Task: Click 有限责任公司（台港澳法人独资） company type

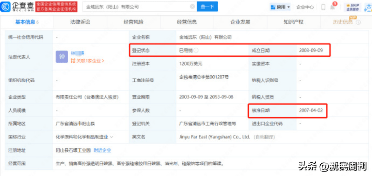Action: click(x=87, y=97)
